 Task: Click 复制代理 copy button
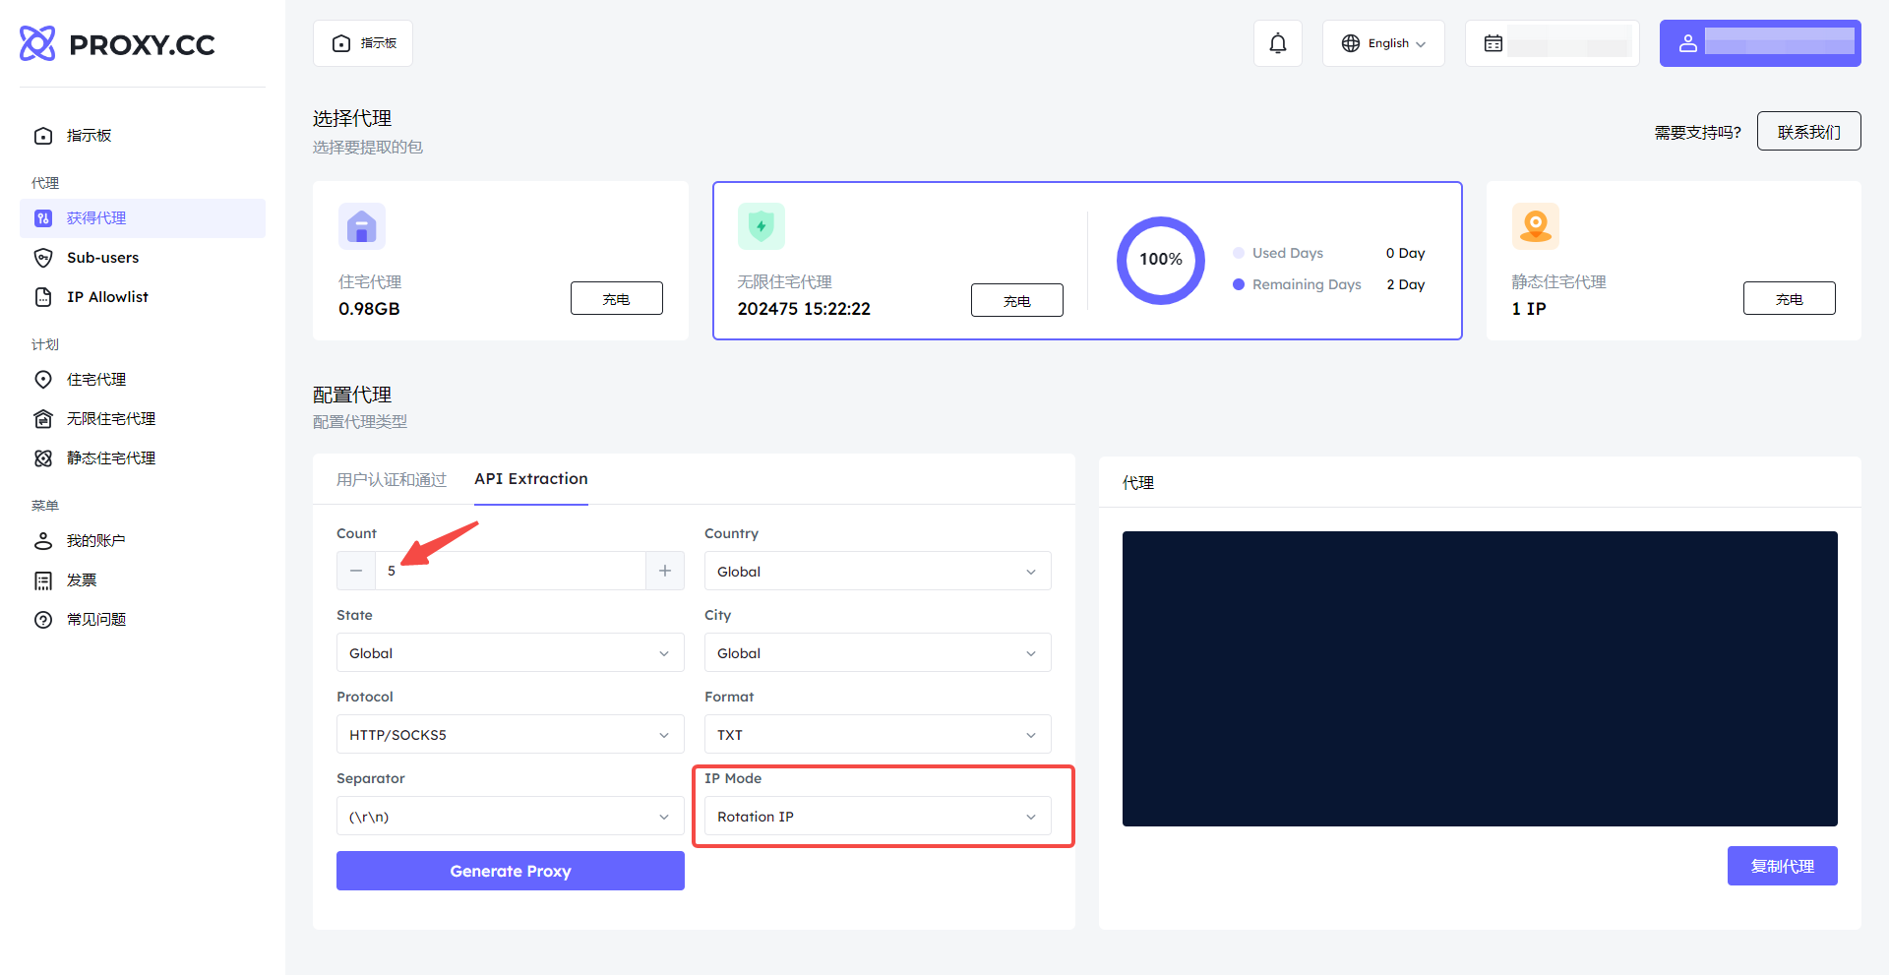tap(1783, 866)
